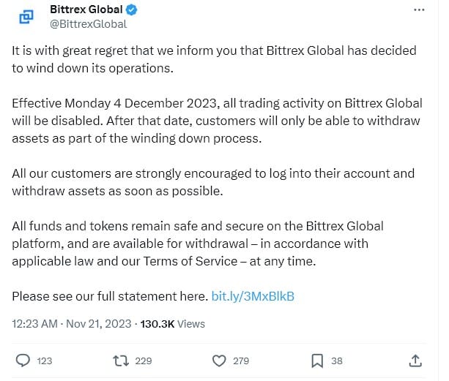Open the bit.ly/3MxBlkB statement link
449x381 pixels.
click(x=253, y=296)
